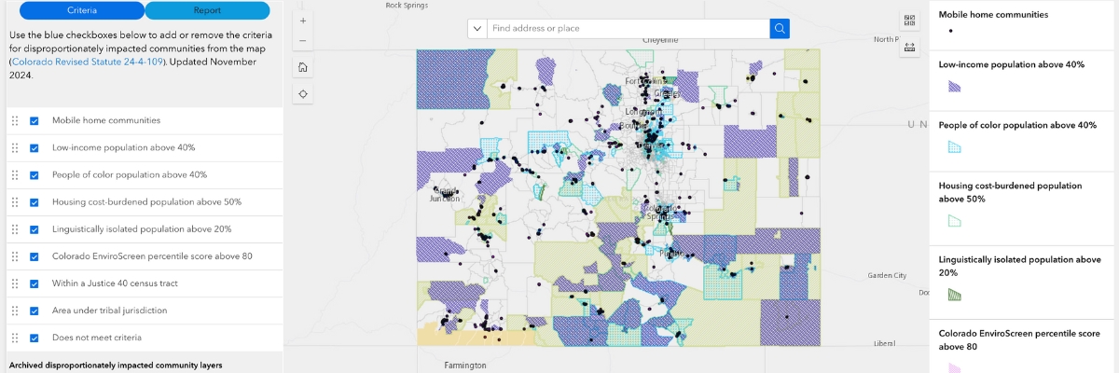Click Colorado EnviroScreen legend pink swatch
Screen dimensions: 1119x373
click(x=954, y=368)
